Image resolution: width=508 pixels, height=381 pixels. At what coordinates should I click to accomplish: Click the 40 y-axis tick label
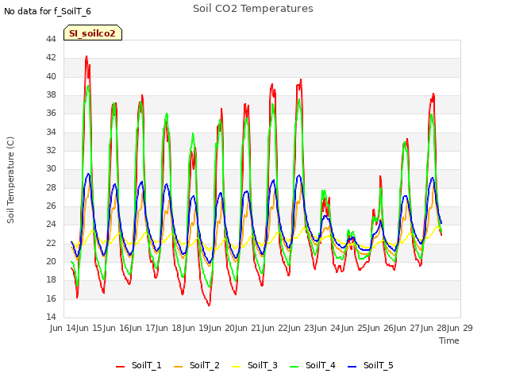click(x=51, y=77)
